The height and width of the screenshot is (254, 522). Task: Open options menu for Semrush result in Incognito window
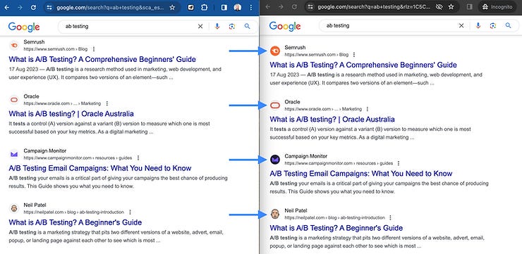[354, 54]
